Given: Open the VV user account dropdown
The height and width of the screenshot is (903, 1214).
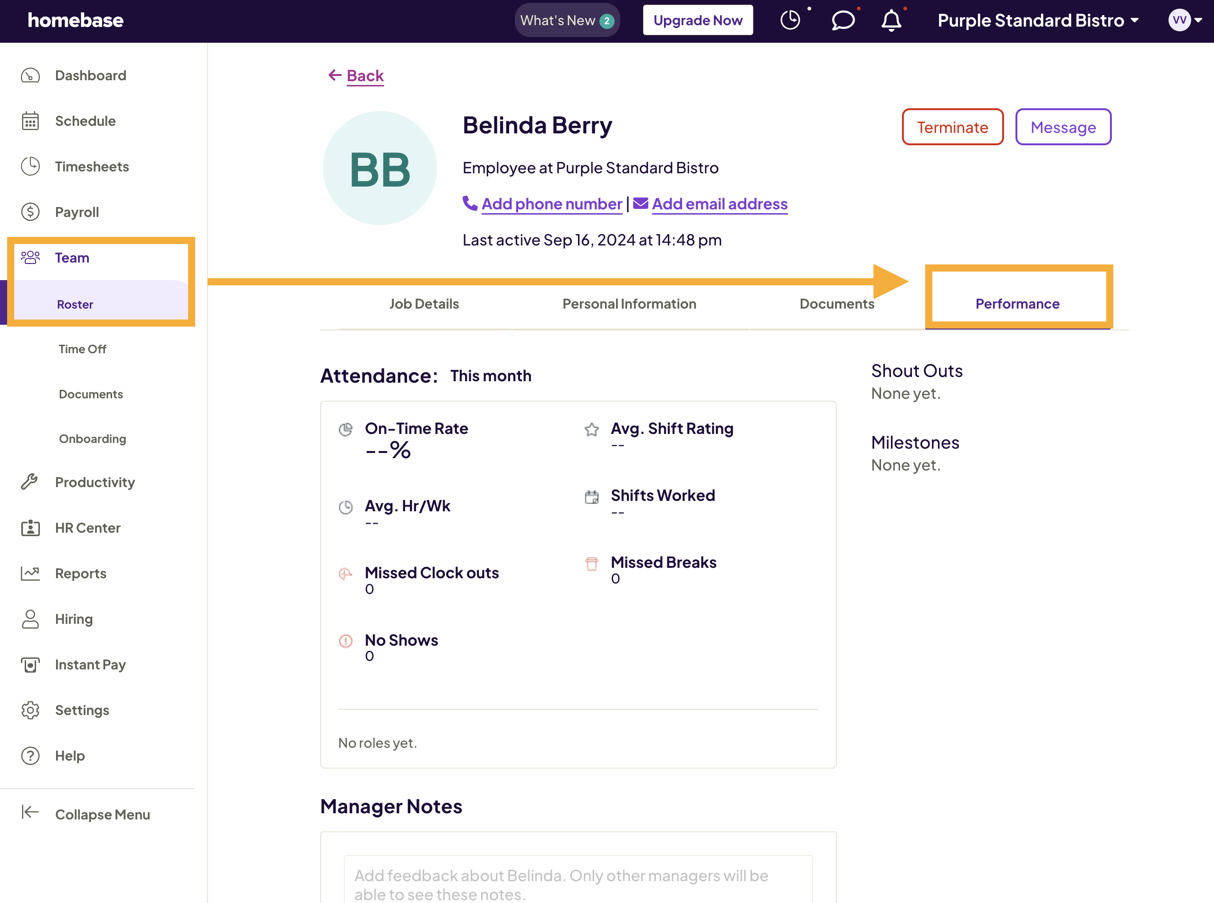Looking at the screenshot, I should click(x=1185, y=21).
